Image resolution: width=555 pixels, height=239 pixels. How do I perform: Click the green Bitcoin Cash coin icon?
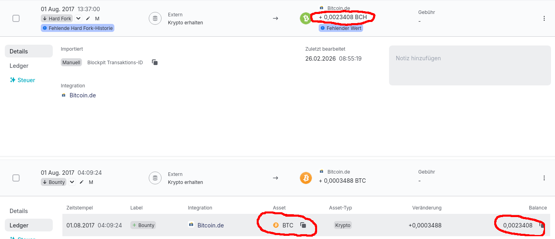[x=306, y=18]
